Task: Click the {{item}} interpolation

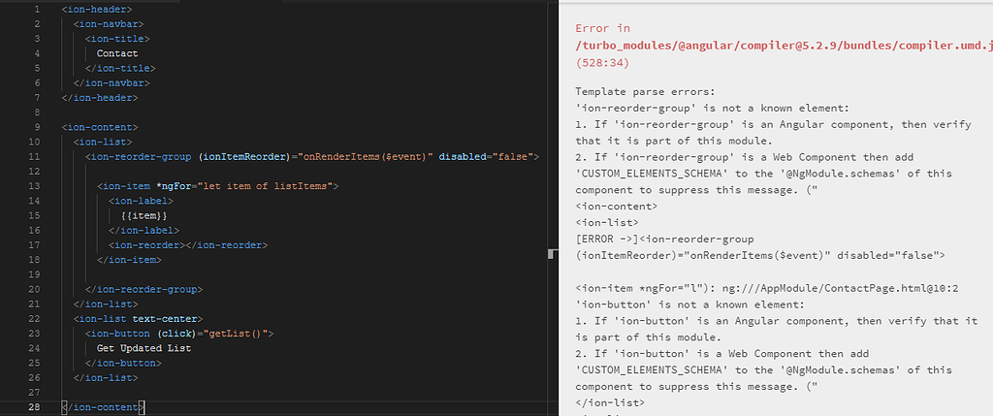Action: click(x=144, y=215)
